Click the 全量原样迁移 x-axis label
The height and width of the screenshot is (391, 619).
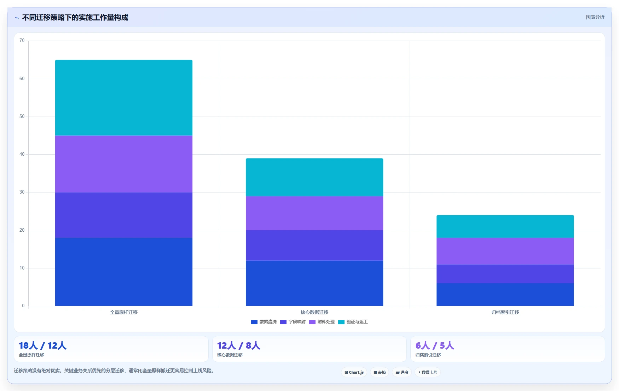(124, 312)
